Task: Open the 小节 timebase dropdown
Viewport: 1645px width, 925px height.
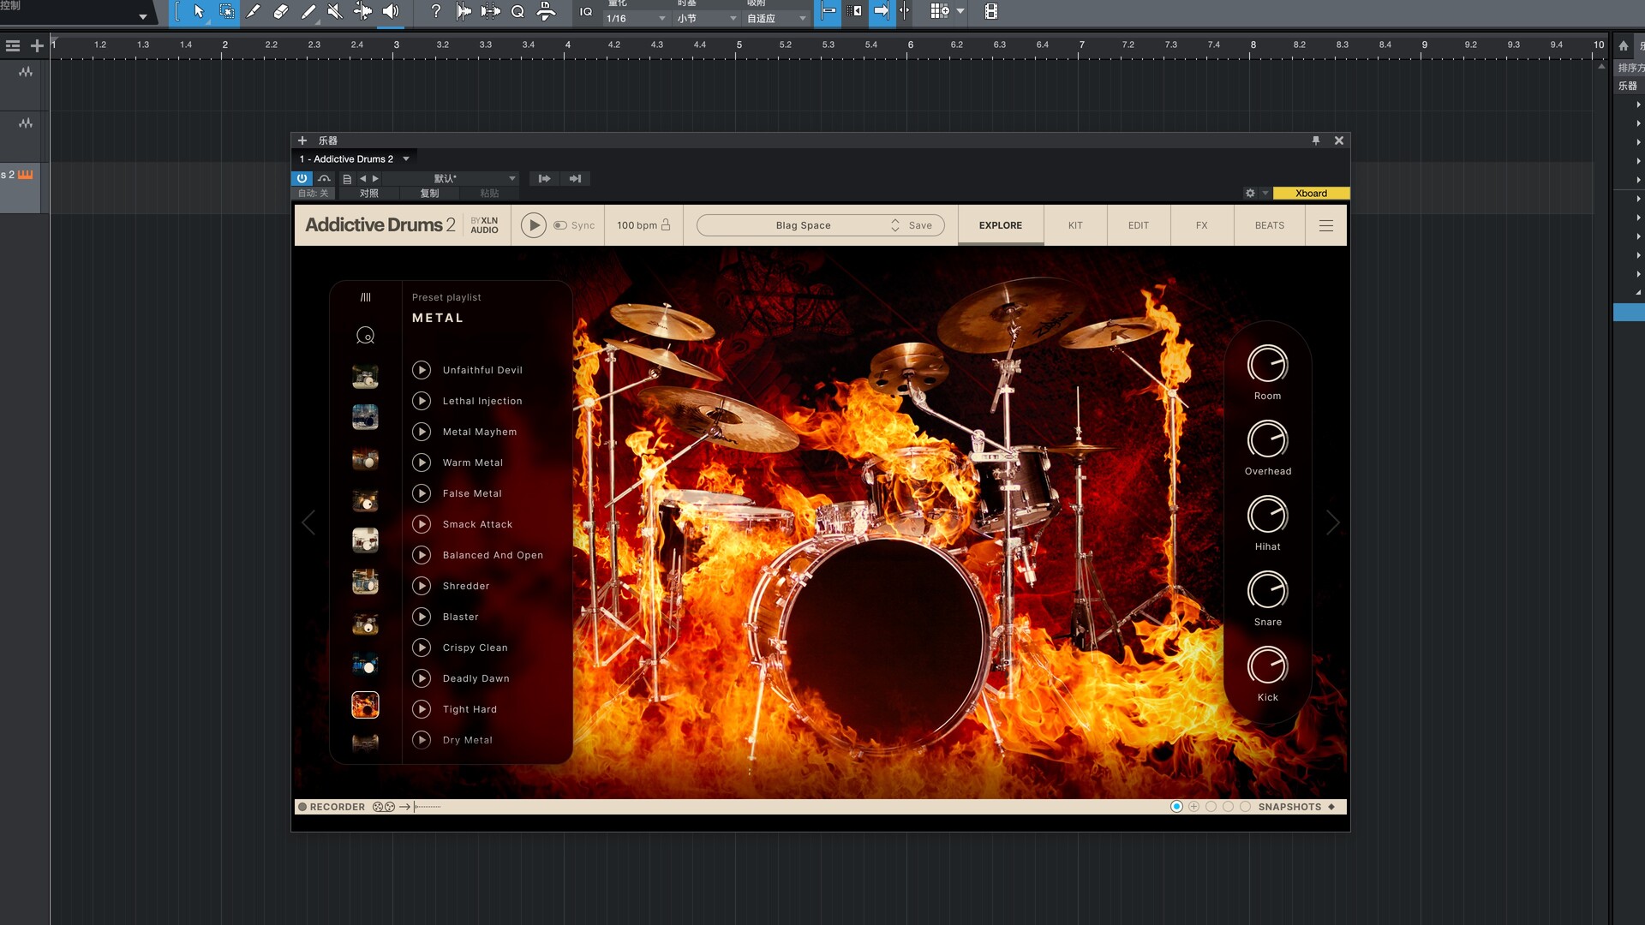Action: click(x=706, y=18)
